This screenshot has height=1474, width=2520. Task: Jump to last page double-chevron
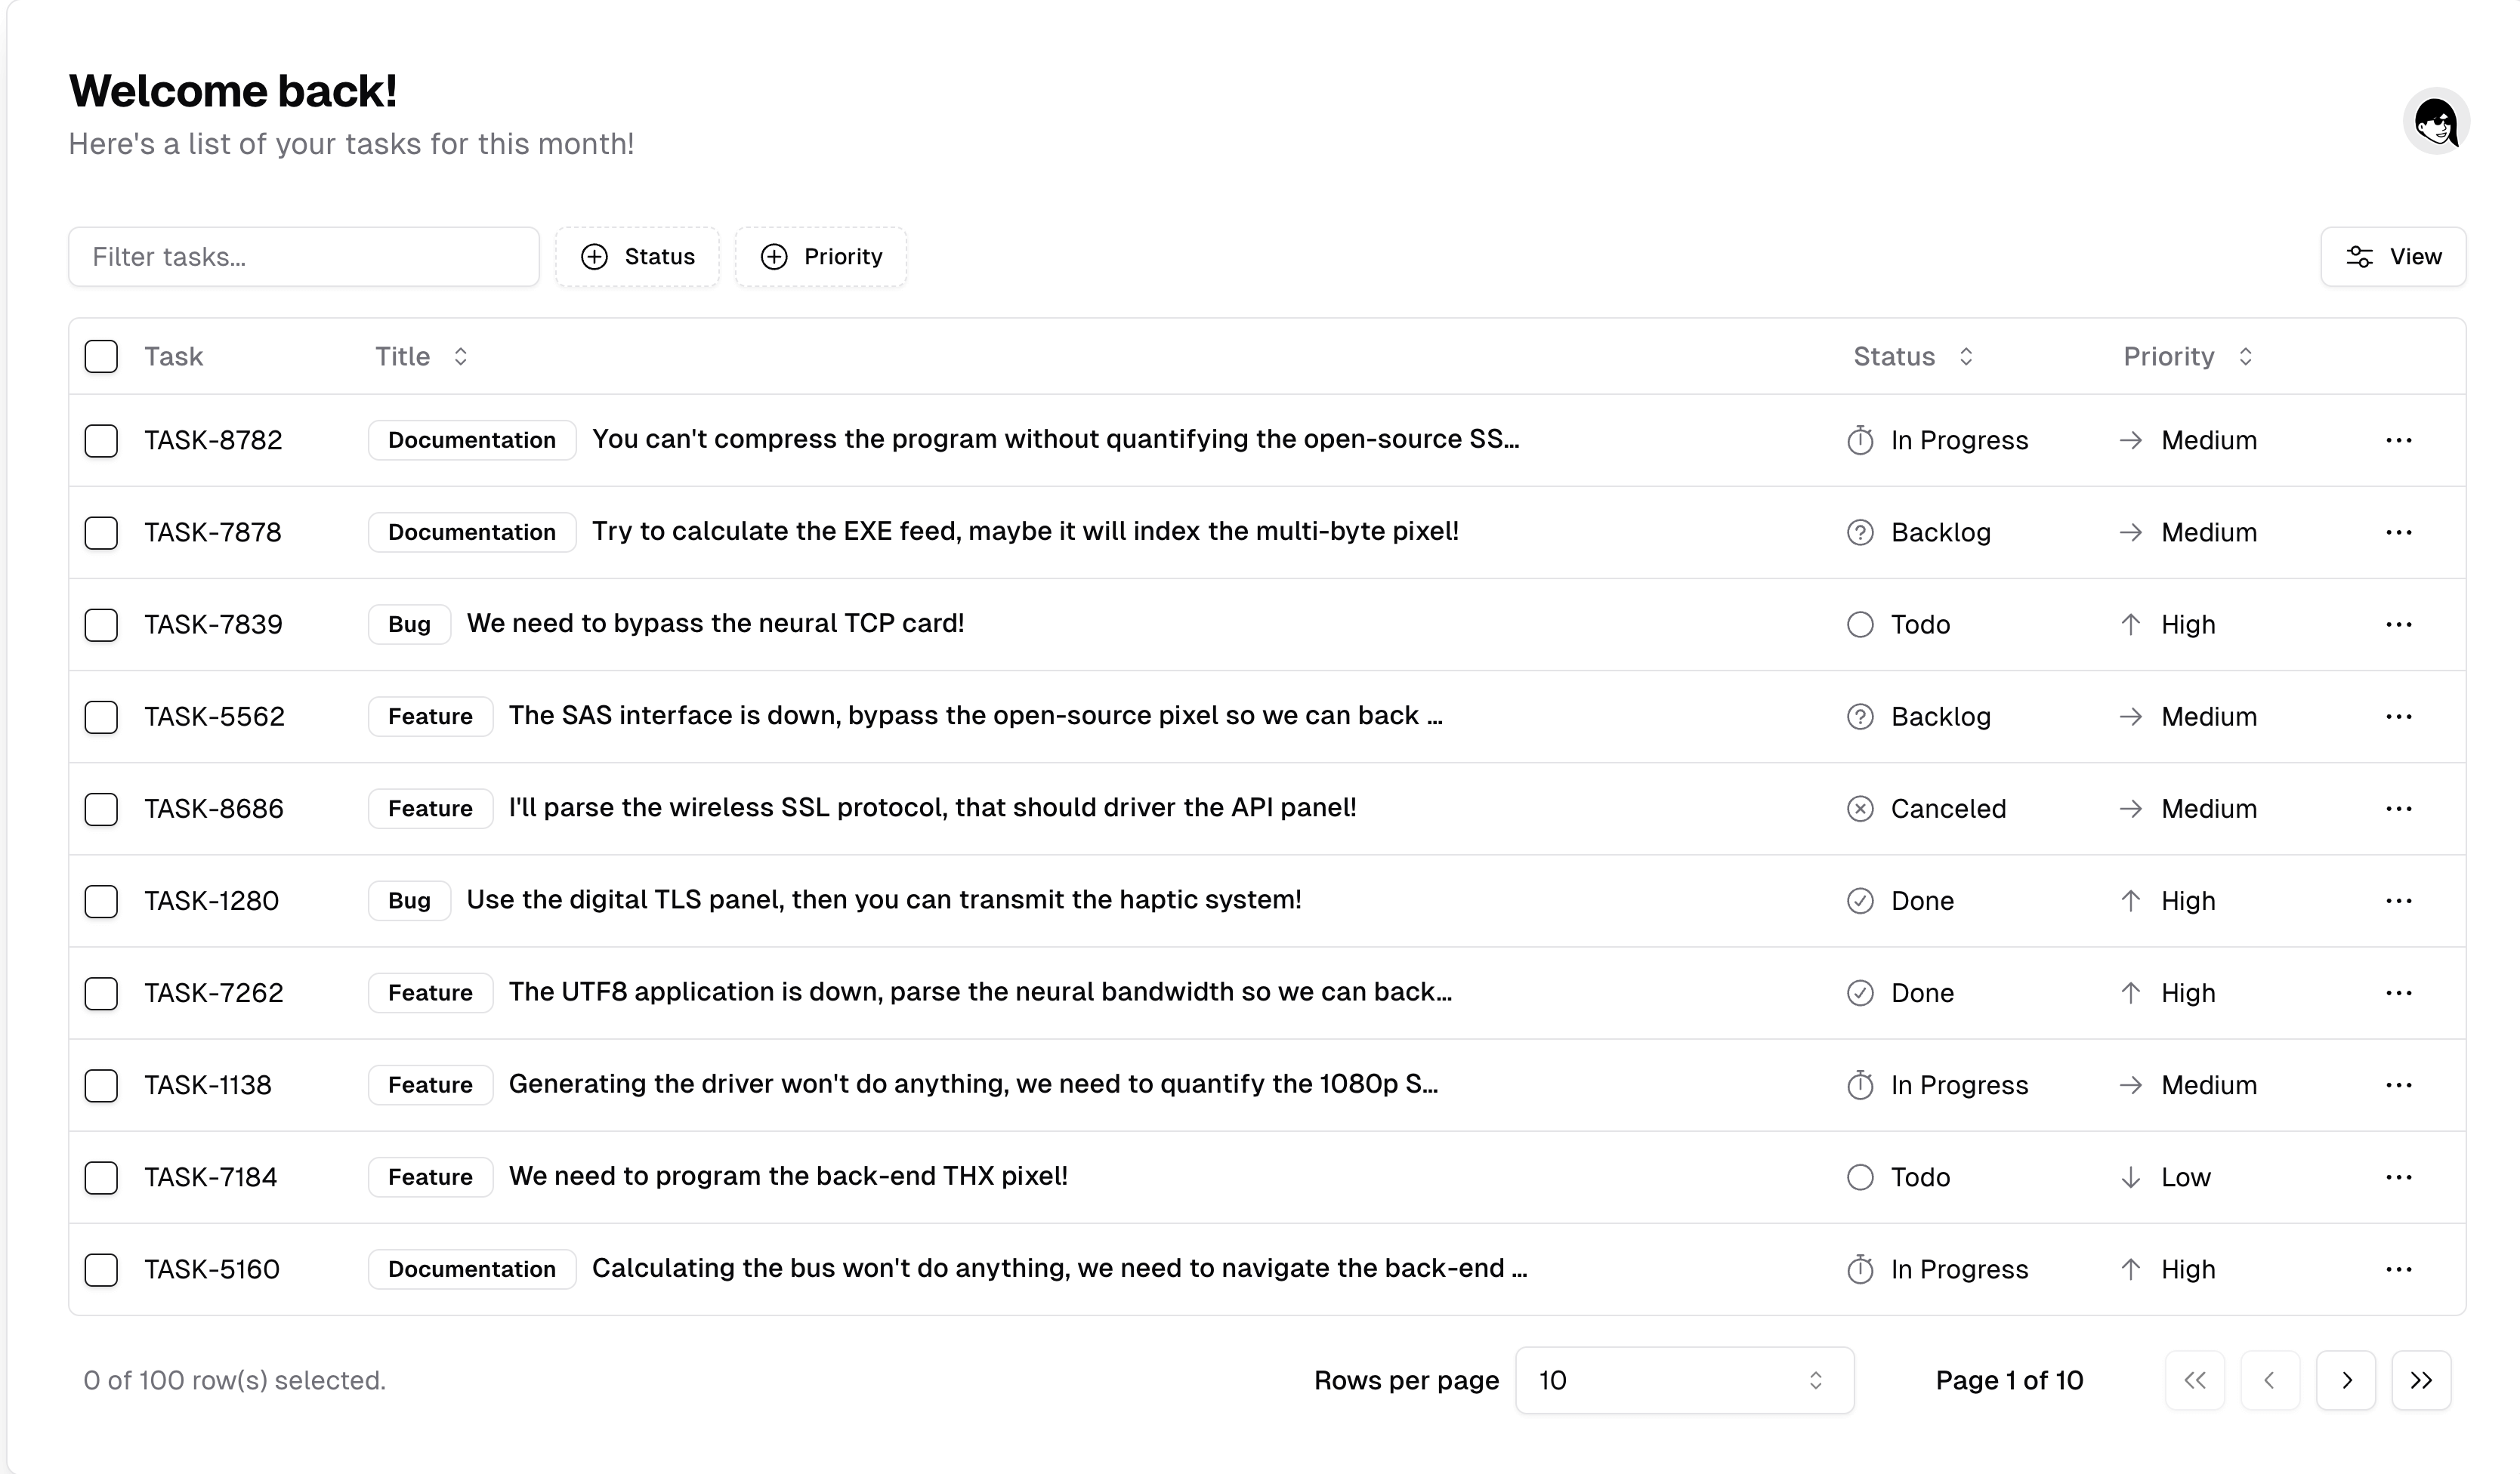pyautogui.click(x=2420, y=1380)
